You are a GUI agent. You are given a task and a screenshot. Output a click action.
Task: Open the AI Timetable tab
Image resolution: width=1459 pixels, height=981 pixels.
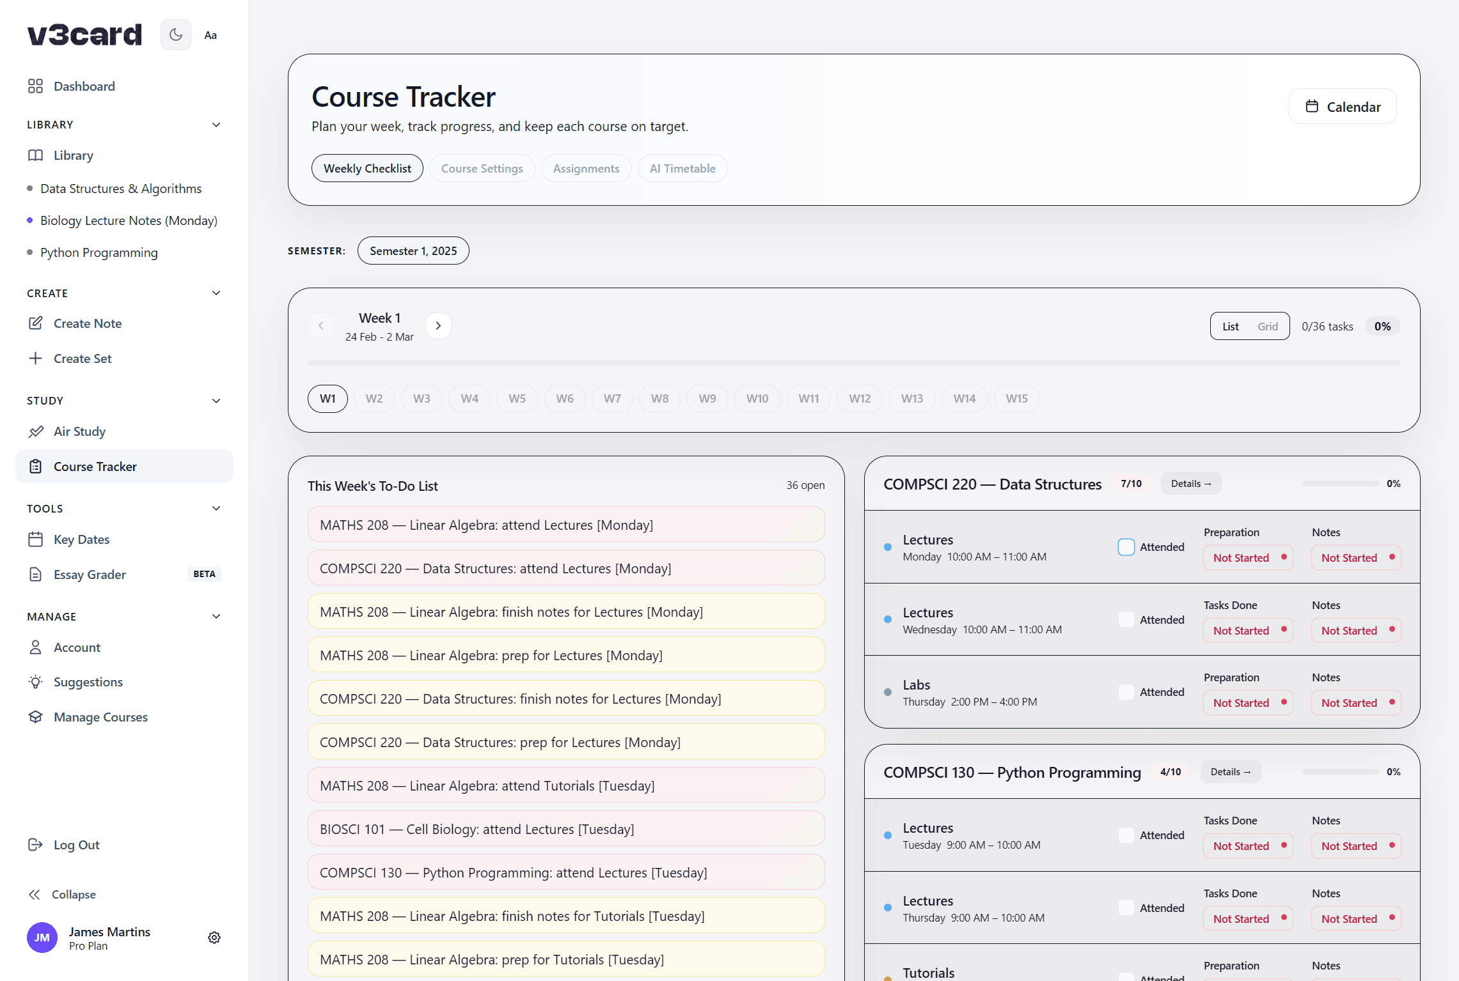(x=682, y=167)
